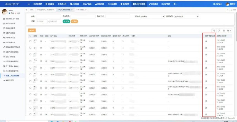Open the 系统管理 top menu
The height and width of the screenshot is (122, 237).
(37, 4)
